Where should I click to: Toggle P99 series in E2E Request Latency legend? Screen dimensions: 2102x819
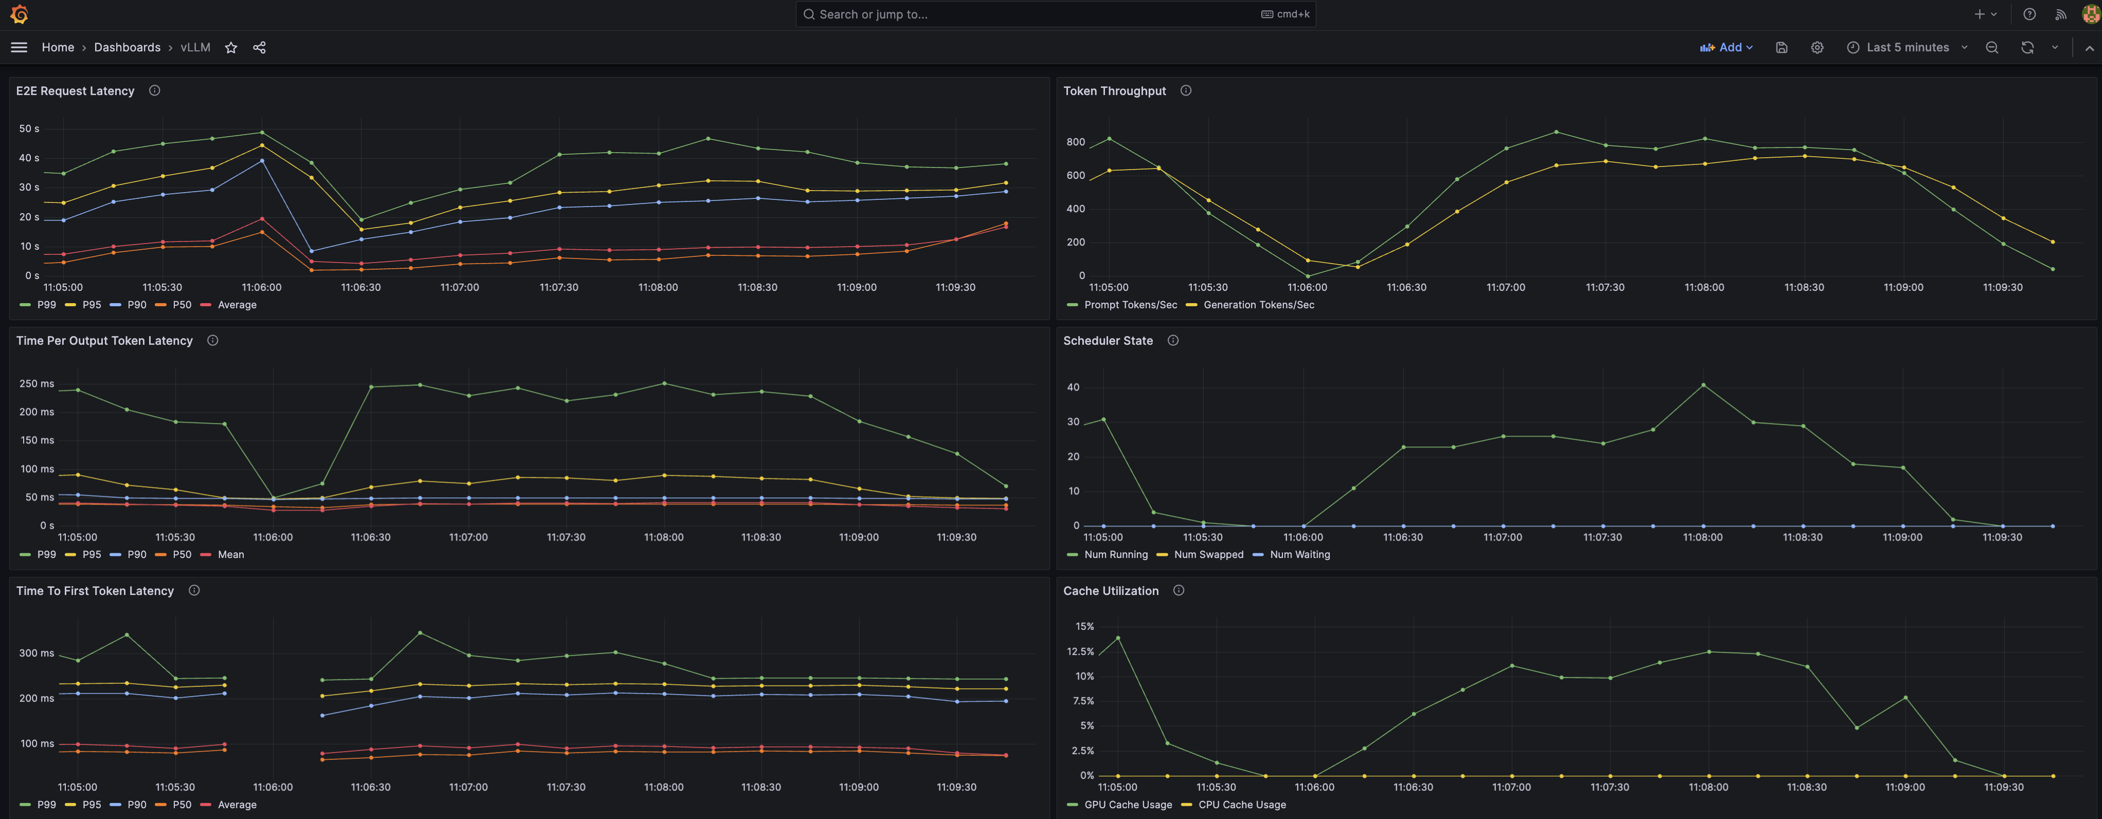pos(46,305)
